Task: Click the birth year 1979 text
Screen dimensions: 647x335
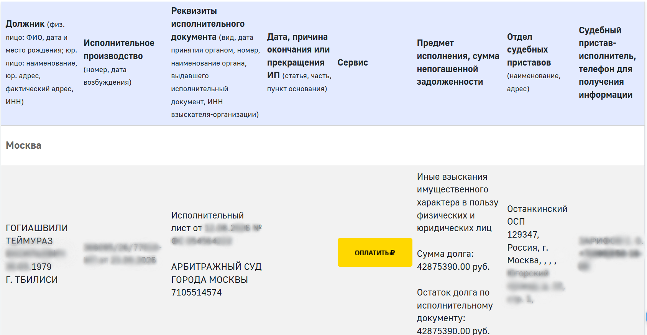Action: pyautogui.click(x=41, y=266)
